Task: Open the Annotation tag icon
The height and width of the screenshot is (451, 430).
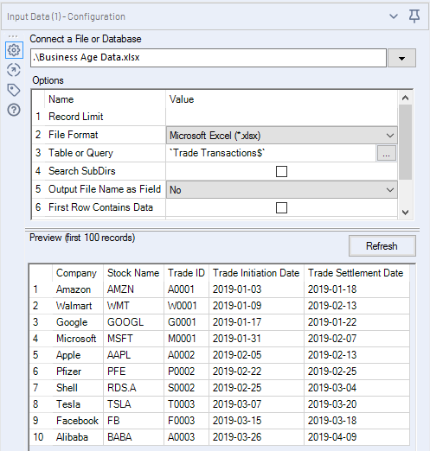Action: (14, 90)
